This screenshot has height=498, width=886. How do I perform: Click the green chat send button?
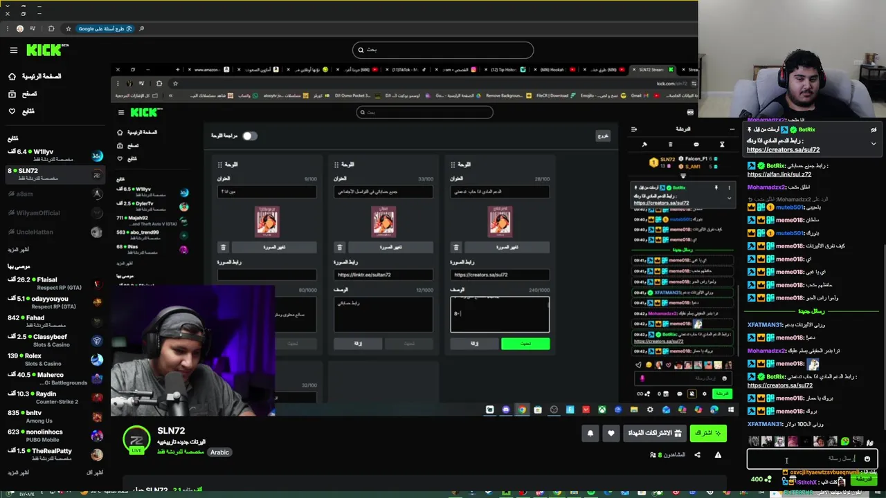[864, 479]
